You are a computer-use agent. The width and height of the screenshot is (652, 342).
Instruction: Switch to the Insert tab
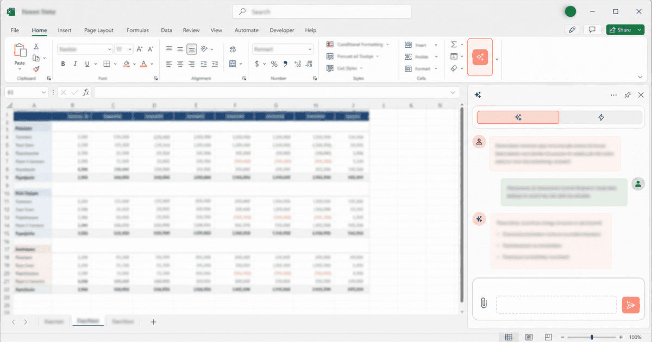coord(65,30)
